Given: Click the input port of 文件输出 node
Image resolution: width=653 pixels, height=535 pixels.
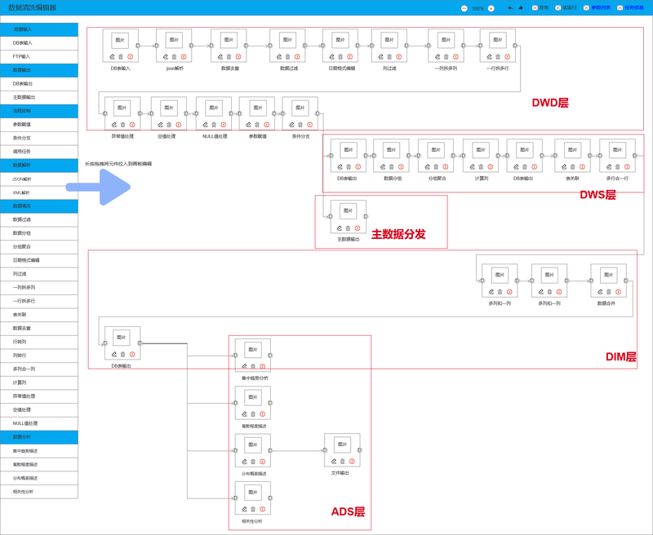Looking at the screenshot, I should point(325,450).
